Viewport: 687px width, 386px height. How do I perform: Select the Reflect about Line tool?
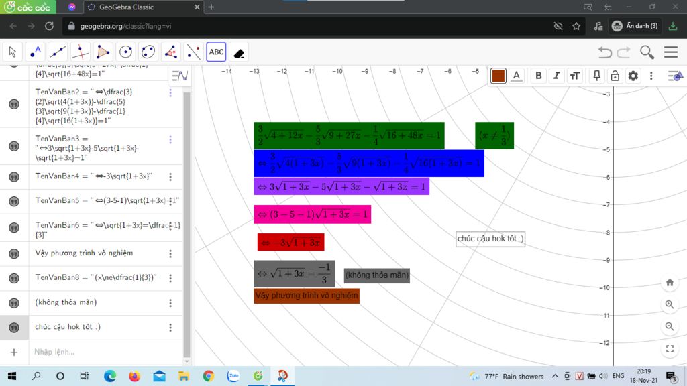[194, 52]
